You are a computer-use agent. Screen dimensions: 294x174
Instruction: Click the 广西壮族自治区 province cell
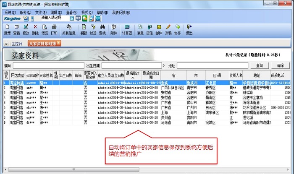coord(173,88)
